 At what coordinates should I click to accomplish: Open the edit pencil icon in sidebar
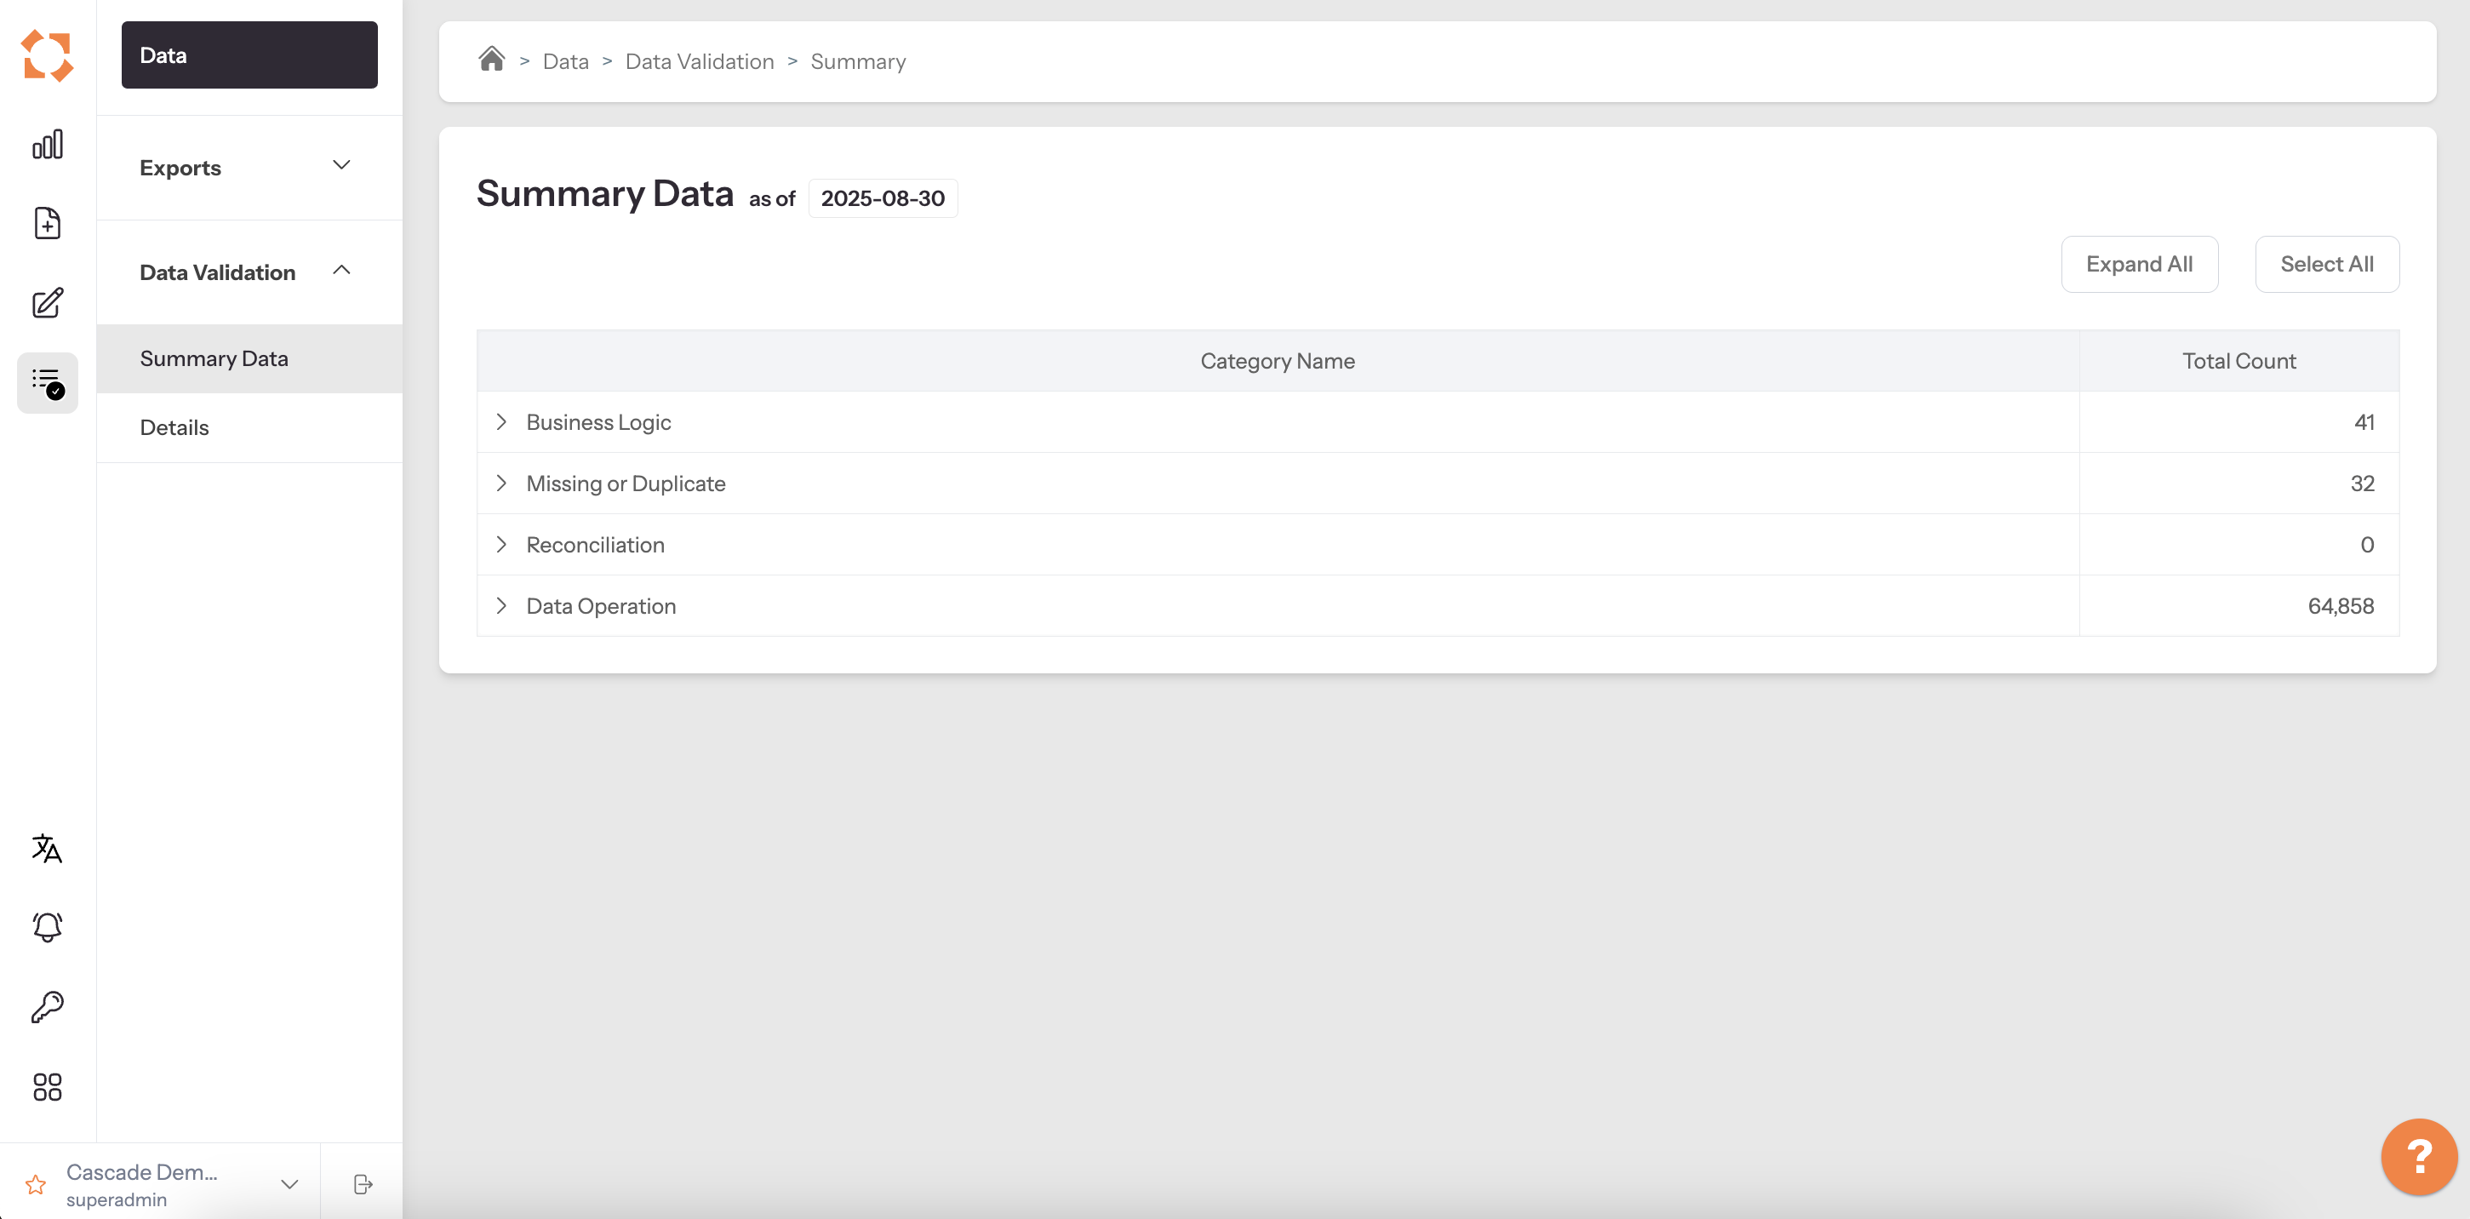pyautogui.click(x=47, y=303)
